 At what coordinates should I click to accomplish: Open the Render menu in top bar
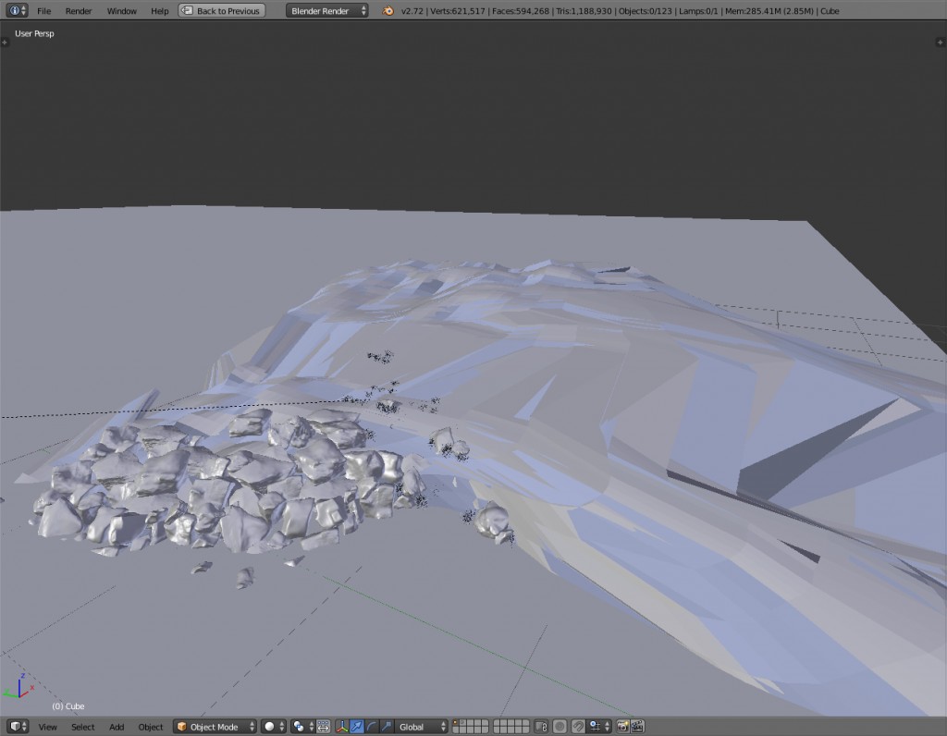(x=79, y=11)
